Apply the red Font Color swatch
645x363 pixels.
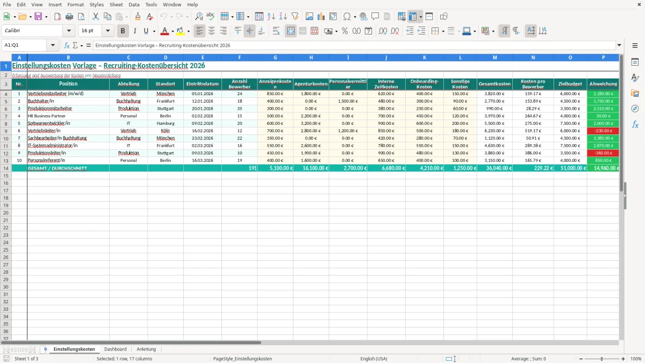pyautogui.click(x=165, y=31)
